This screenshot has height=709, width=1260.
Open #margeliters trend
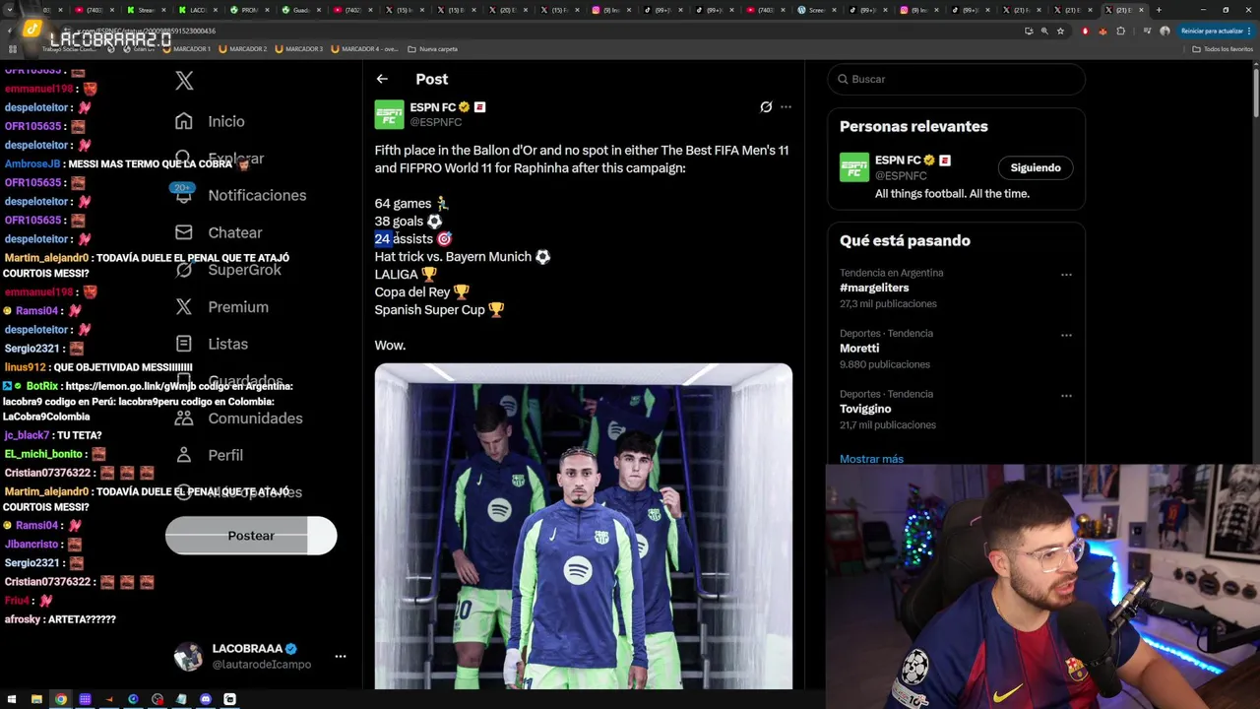pos(874,288)
